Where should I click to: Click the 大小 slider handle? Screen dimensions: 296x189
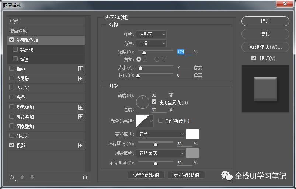[140, 68]
